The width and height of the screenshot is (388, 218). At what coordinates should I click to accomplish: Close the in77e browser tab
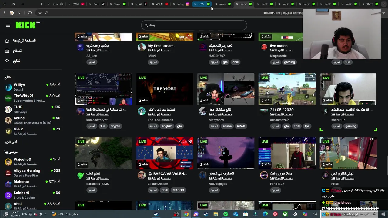195,4
